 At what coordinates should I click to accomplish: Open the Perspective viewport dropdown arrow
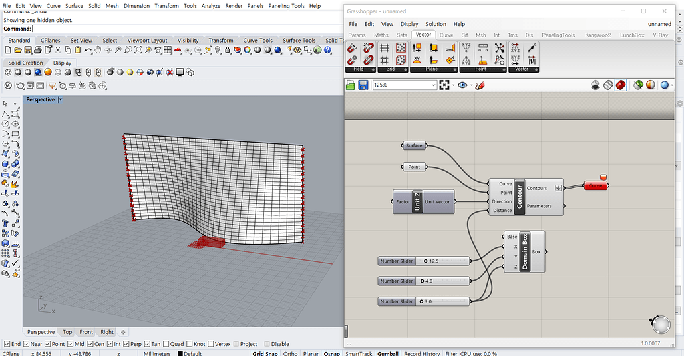(61, 99)
